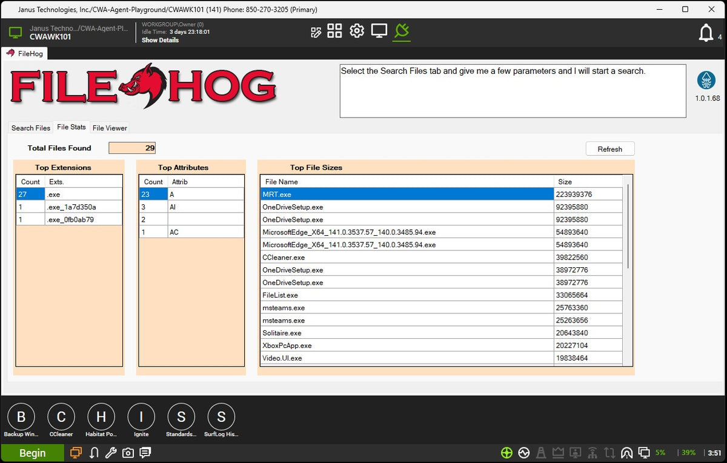Select the Video.UI.exe row
The height and width of the screenshot is (463, 727).
coord(441,358)
